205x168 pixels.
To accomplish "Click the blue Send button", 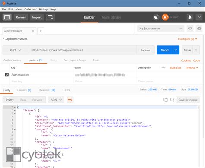I will [164, 50].
